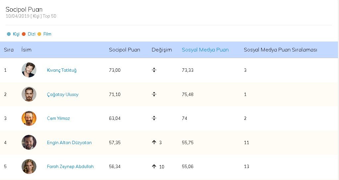Viewport: 339px width, 180px height.
Task: Click no-change icon in Kıvanç Tatlıtuğ row
Action: point(154,70)
